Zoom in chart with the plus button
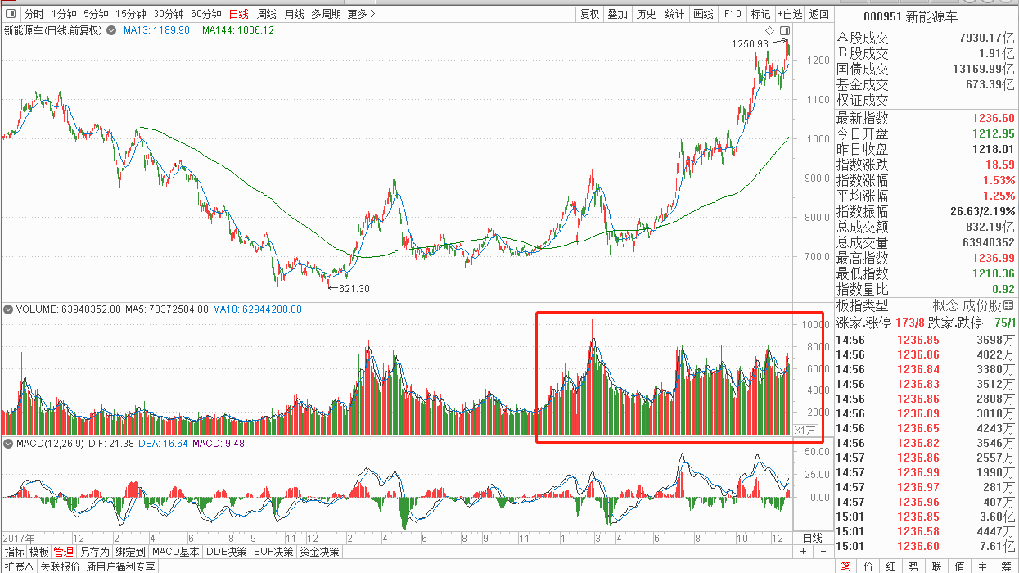1019x573 pixels. coord(803,553)
